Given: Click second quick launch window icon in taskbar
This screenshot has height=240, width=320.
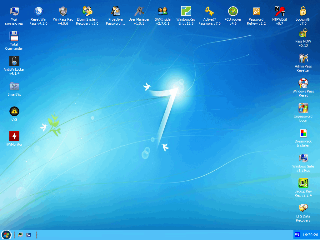Looking at the screenshot, I should (x=29, y=235).
